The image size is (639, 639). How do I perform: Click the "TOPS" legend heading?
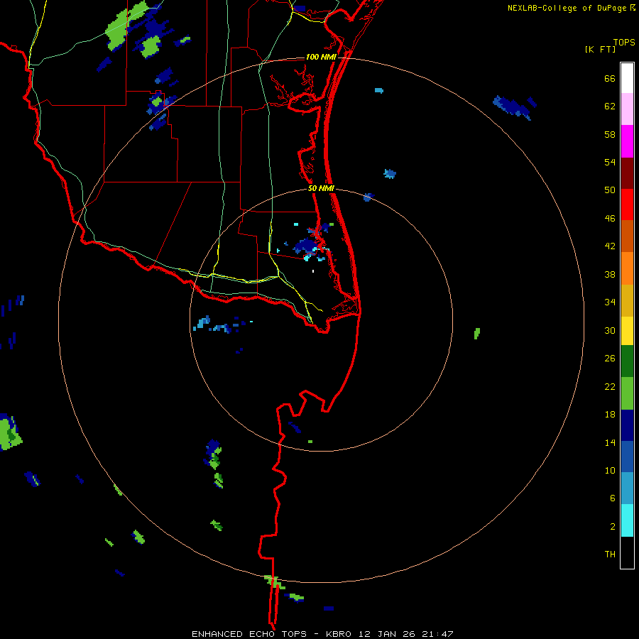point(624,42)
